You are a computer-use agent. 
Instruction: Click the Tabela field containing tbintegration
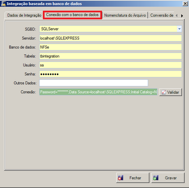[x=111, y=56]
